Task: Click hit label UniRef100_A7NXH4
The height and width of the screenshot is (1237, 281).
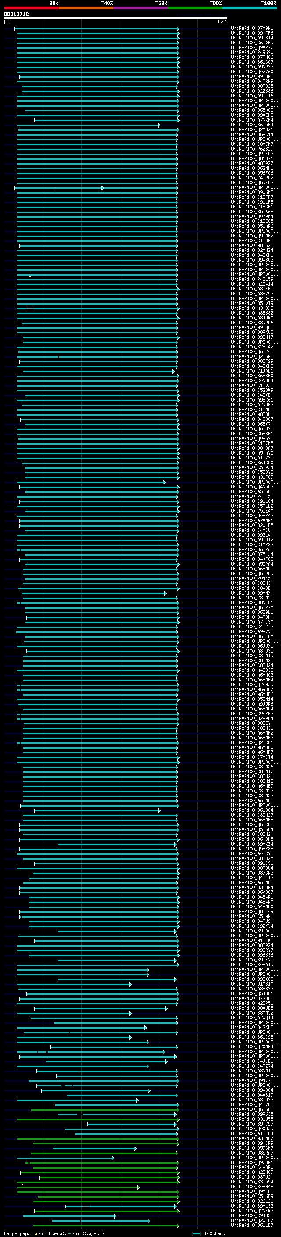Action: coord(252,120)
